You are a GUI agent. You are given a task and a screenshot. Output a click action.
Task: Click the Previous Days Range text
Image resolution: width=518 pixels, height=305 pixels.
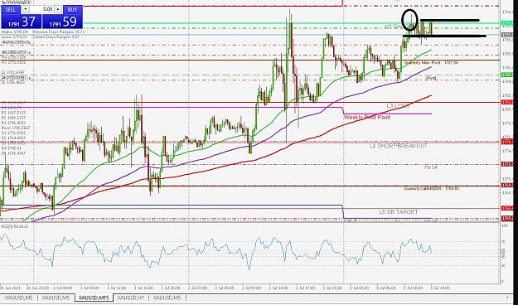pos(59,31)
